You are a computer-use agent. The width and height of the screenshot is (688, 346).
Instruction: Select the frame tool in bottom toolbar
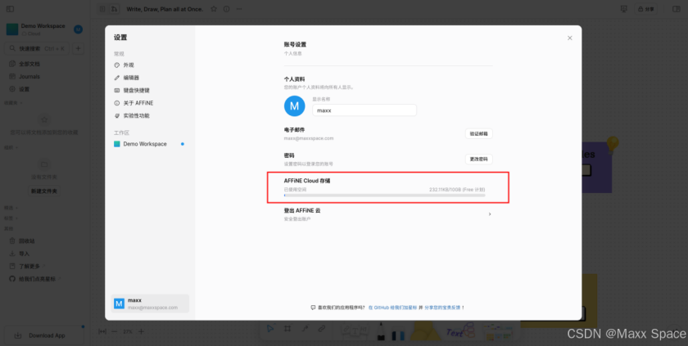pyautogui.click(x=287, y=329)
